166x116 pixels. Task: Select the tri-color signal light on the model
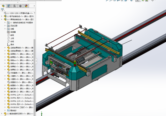pos(75,63)
